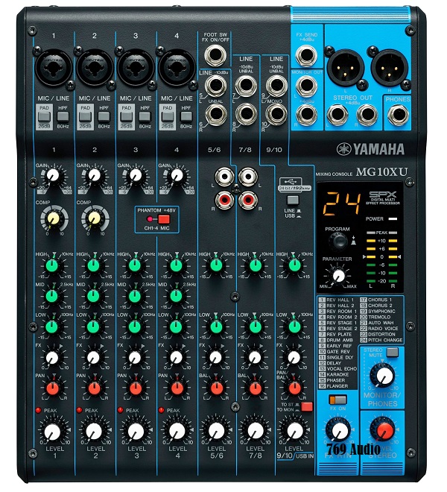
Task: Toggle the channel 2 PAD 26dB switch
Action: coord(86,117)
